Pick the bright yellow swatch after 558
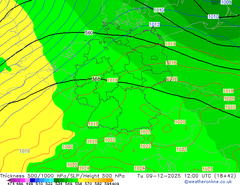Viewport: 240px width, 185px height. pos(80,180)
